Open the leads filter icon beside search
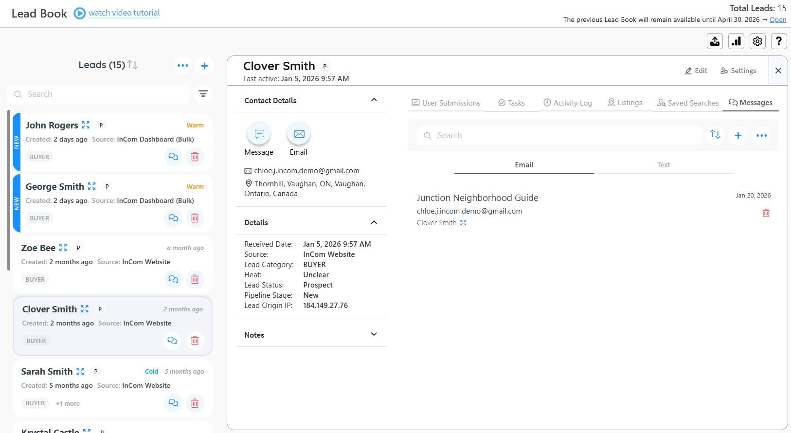Viewport: 791px width, 433px height. [x=203, y=94]
